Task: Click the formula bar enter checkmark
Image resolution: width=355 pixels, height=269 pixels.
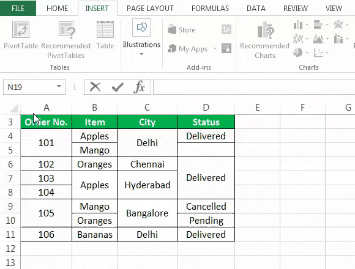Action: 118,87
